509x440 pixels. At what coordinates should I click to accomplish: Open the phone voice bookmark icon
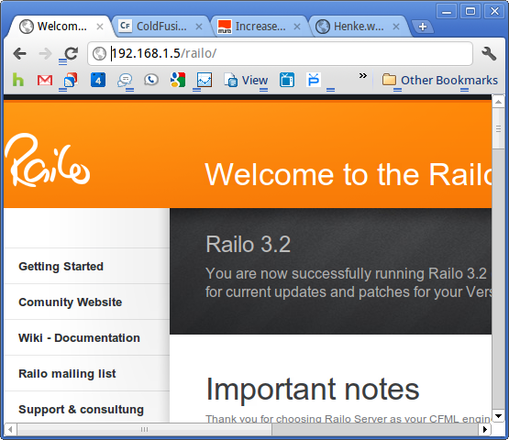tap(151, 80)
